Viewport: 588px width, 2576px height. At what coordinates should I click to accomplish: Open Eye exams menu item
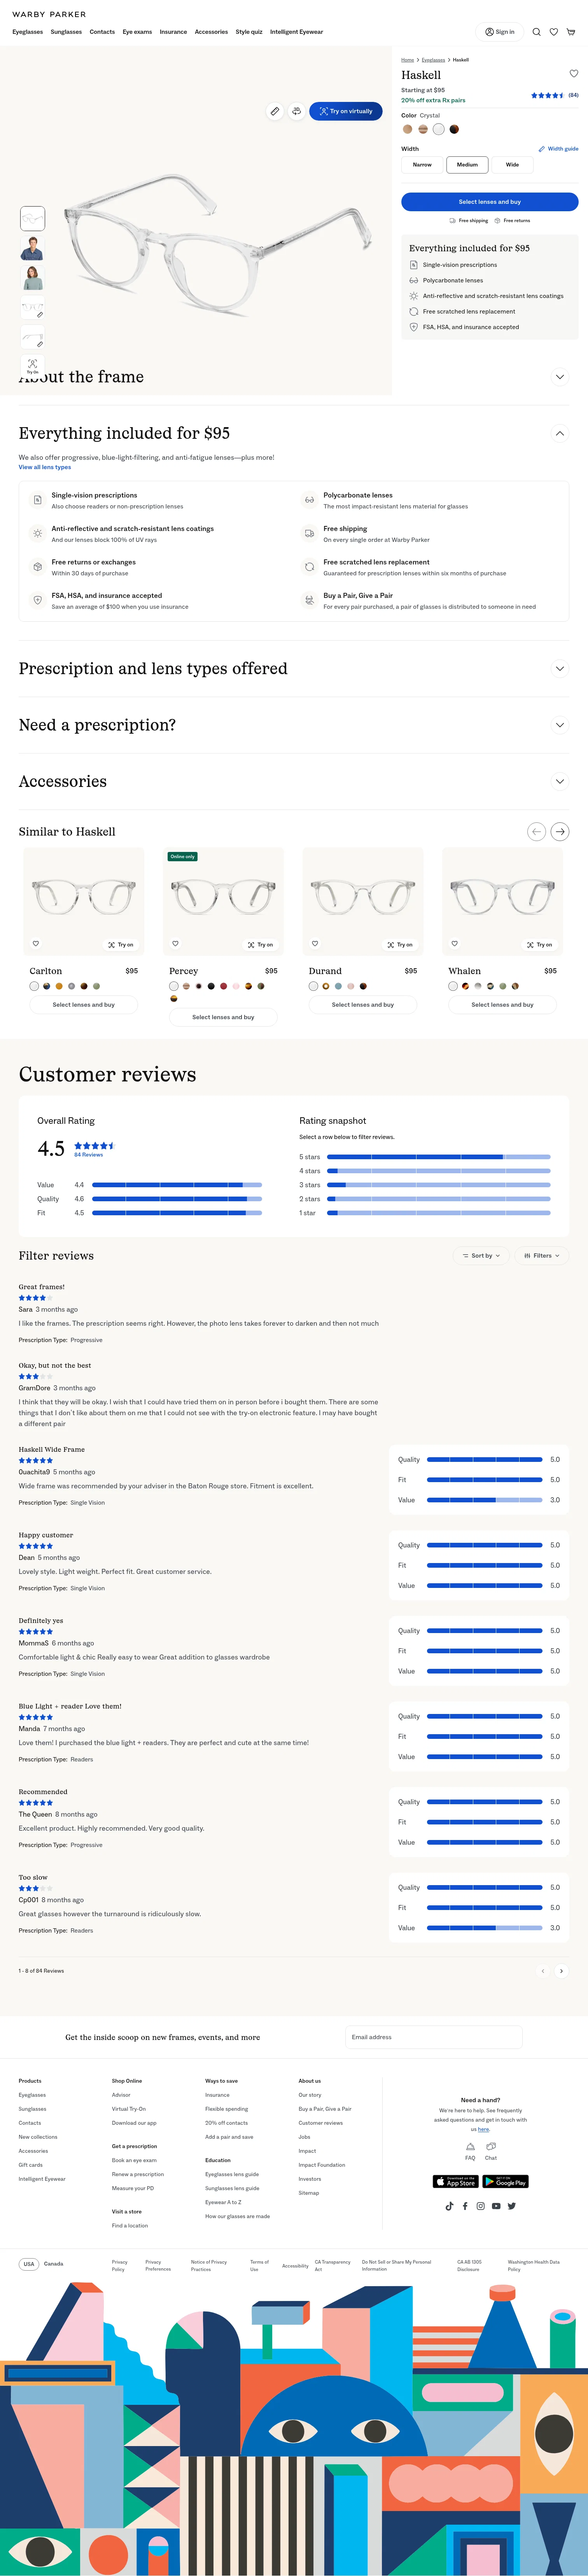[137, 32]
